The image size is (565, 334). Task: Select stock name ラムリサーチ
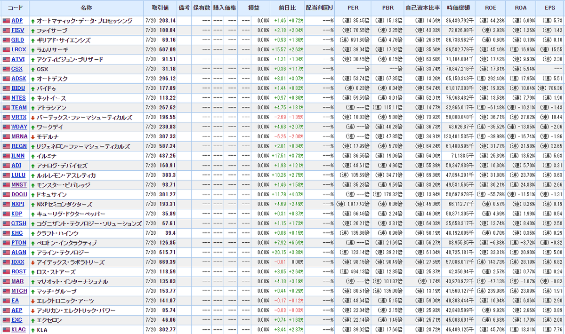tap(52, 50)
